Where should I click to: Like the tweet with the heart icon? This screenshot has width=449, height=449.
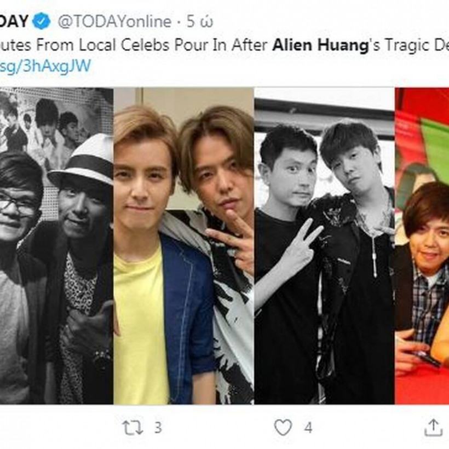283,427
